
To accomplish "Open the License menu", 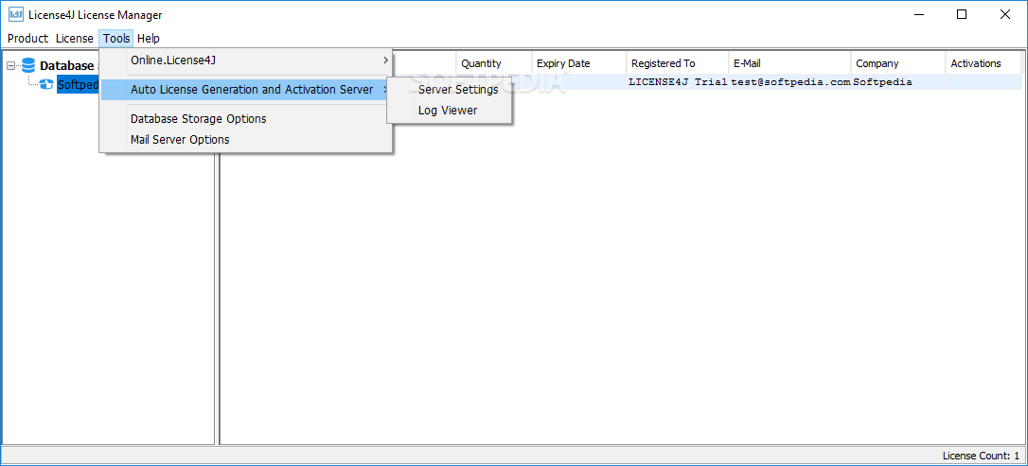I will pos(74,39).
